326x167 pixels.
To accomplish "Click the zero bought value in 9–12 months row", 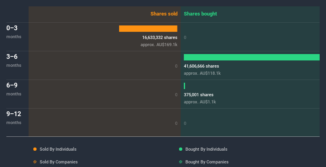I will [x=185, y=124].
